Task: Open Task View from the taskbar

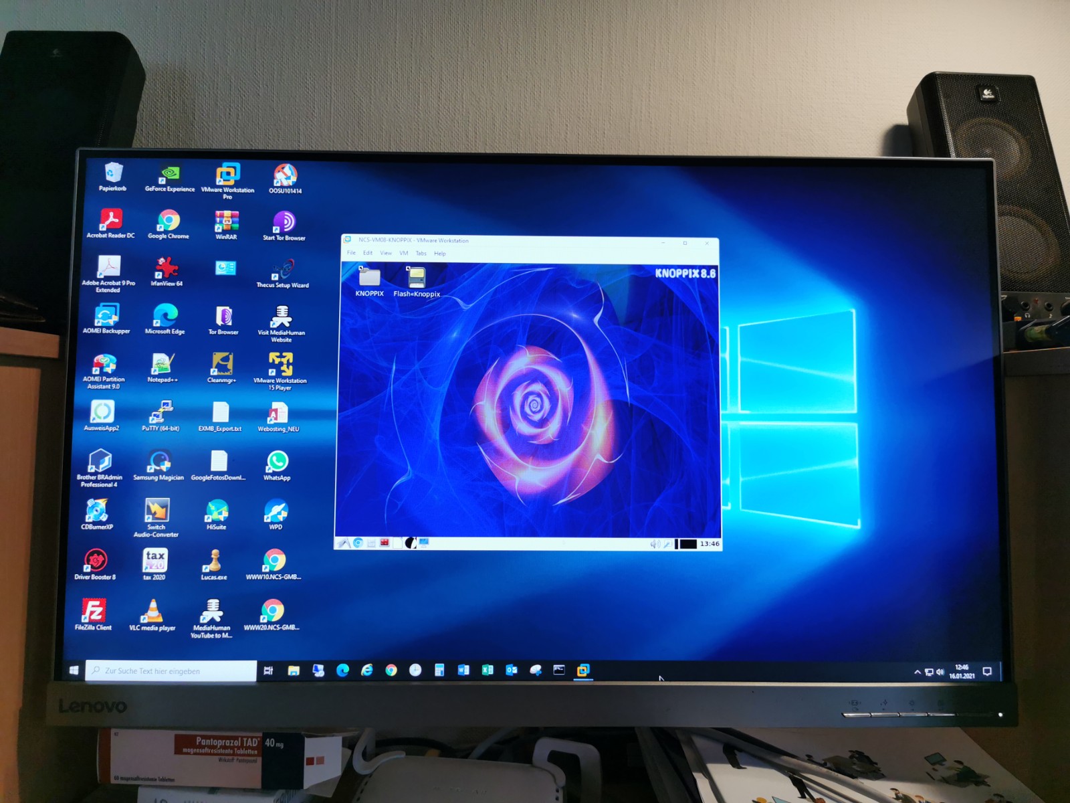Action: coord(268,671)
